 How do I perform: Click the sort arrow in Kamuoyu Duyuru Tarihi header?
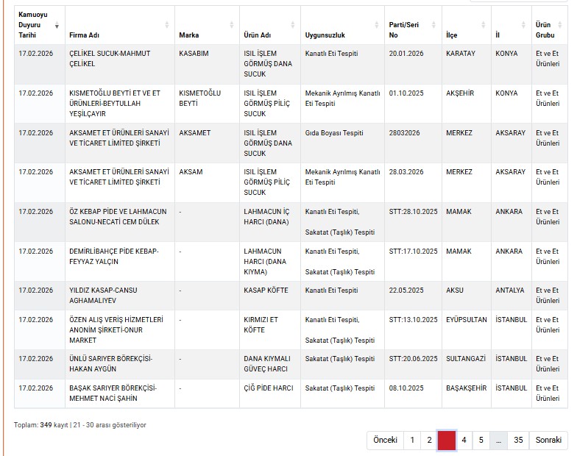(57, 25)
